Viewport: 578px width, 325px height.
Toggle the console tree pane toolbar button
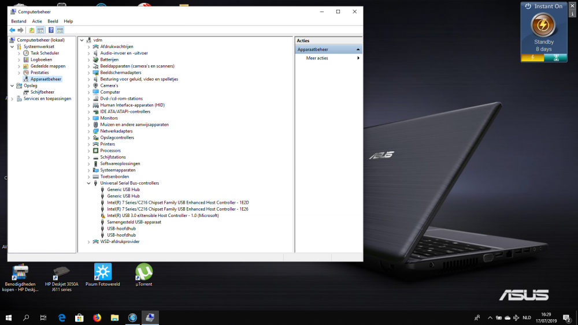[40, 30]
